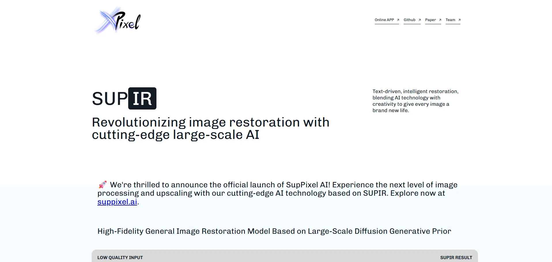Screen dimensions: 552x262
Task: Select the LOW QUALITY INPUT label
Action: click(x=120, y=257)
